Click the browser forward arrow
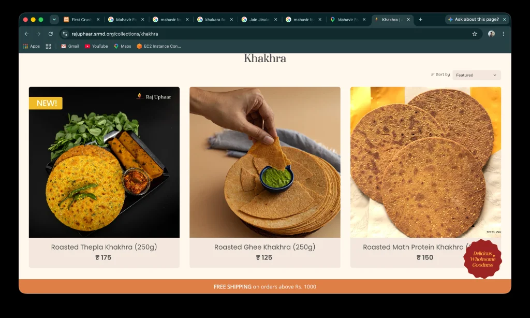This screenshot has height=318, width=530. [x=38, y=34]
